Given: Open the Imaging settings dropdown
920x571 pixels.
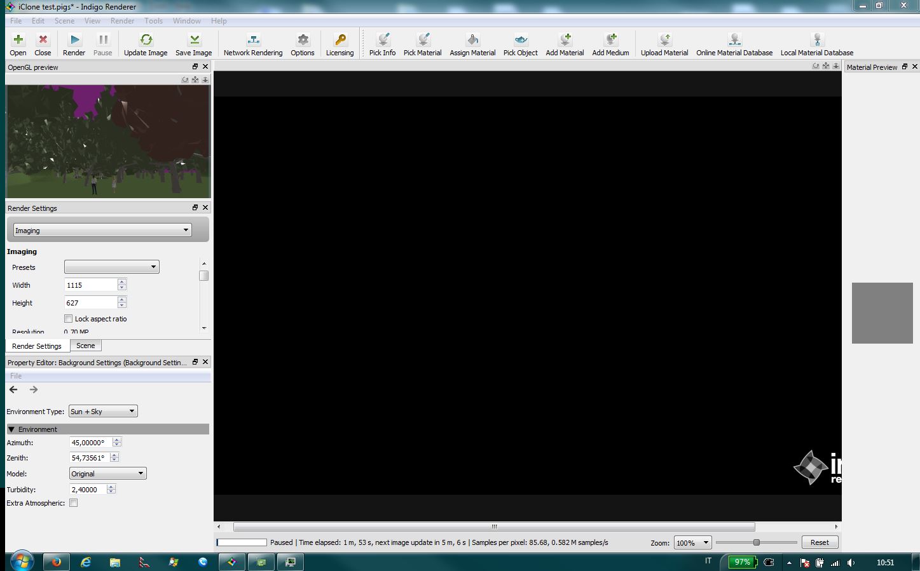Looking at the screenshot, I should point(102,231).
